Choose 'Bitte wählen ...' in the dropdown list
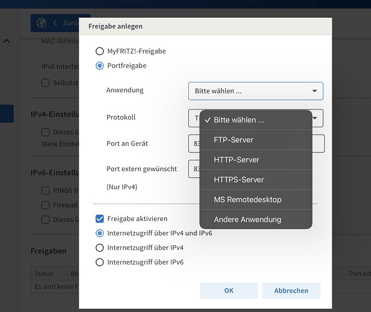371x312 pixels. (256, 120)
